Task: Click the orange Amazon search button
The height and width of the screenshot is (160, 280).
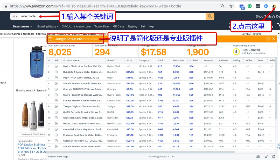Action: (x=210, y=16)
